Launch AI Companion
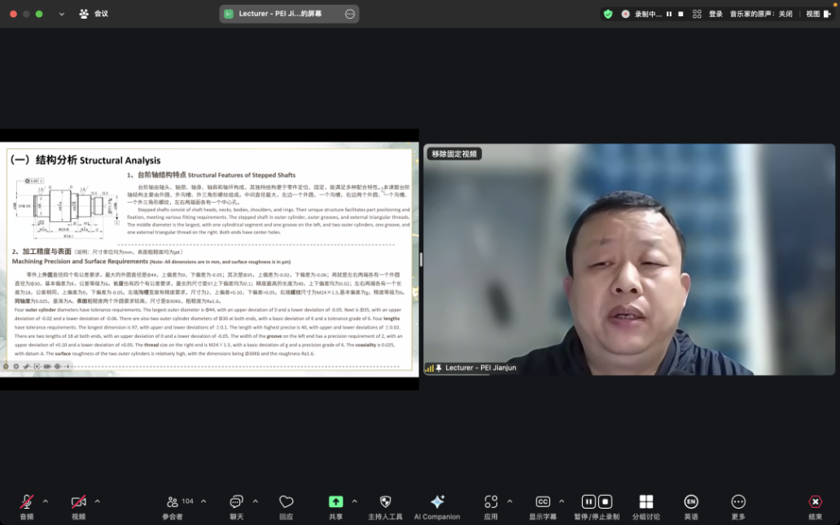 (437, 503)
